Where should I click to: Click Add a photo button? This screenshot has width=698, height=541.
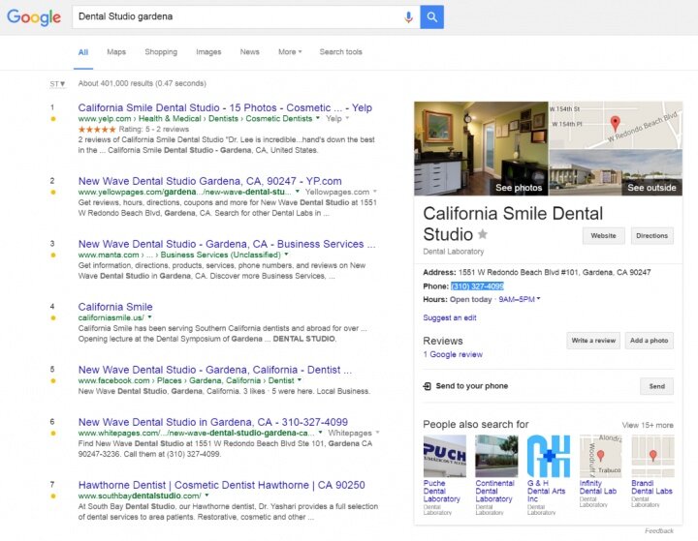[649, 341]
